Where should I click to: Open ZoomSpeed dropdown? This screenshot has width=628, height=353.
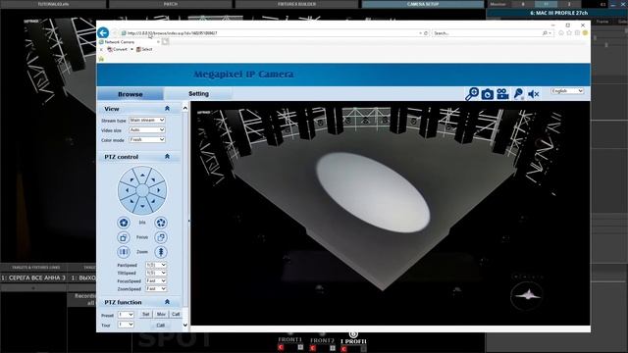(156, 288)
